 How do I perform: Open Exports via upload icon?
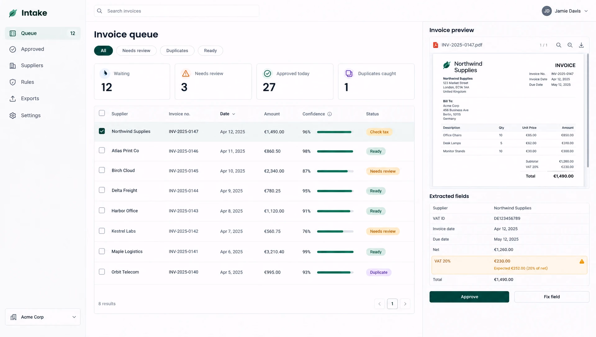pyautogui.click(x=13, y=99)
